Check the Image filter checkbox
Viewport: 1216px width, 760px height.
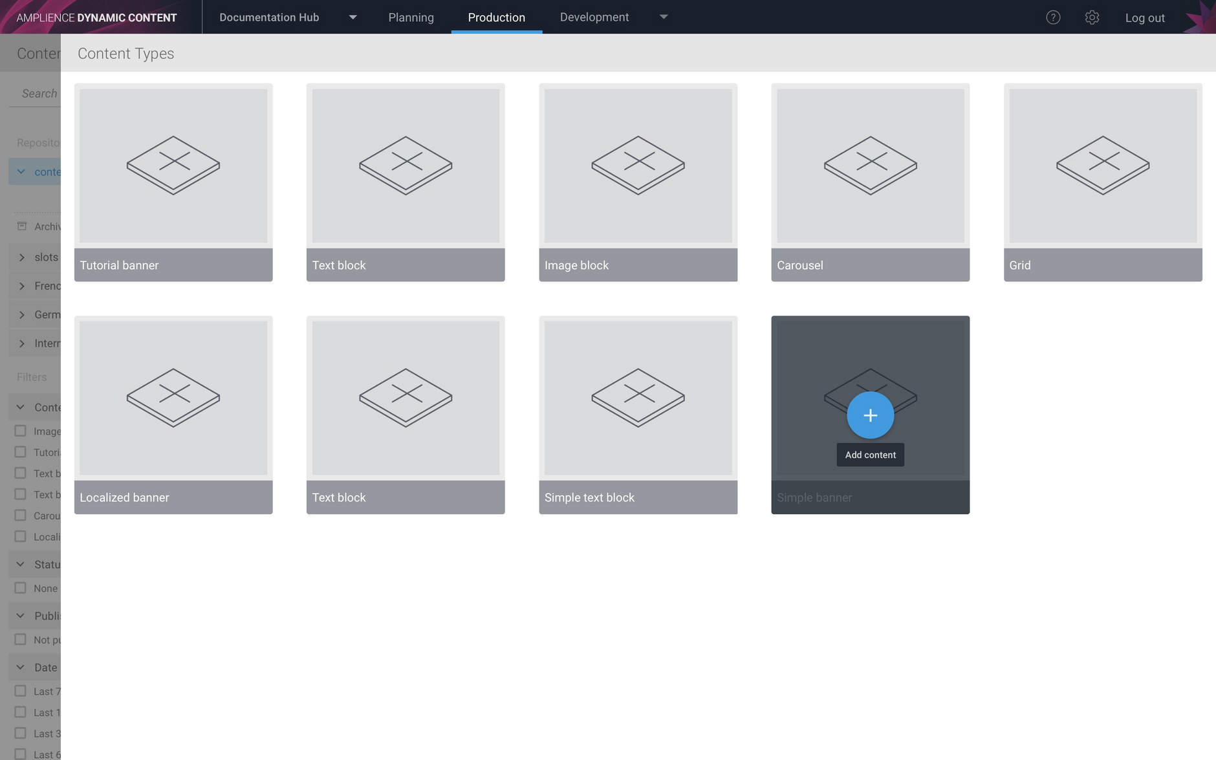pyautogui.click(x=20, y=430)
